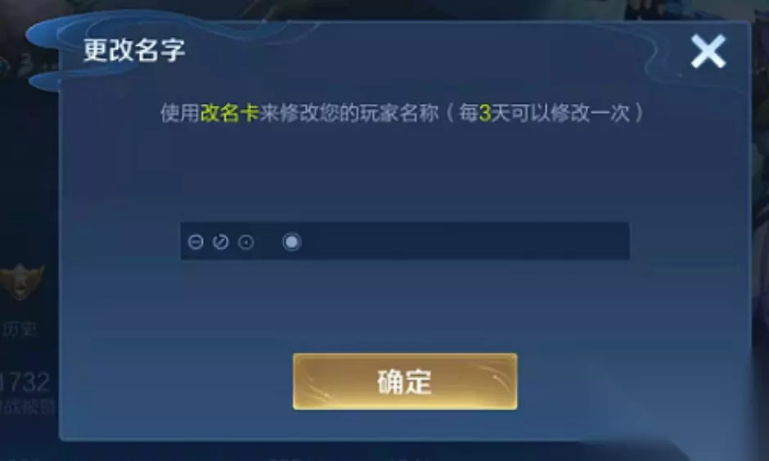Tap the 更改名字 dialog title

(134, 50)
